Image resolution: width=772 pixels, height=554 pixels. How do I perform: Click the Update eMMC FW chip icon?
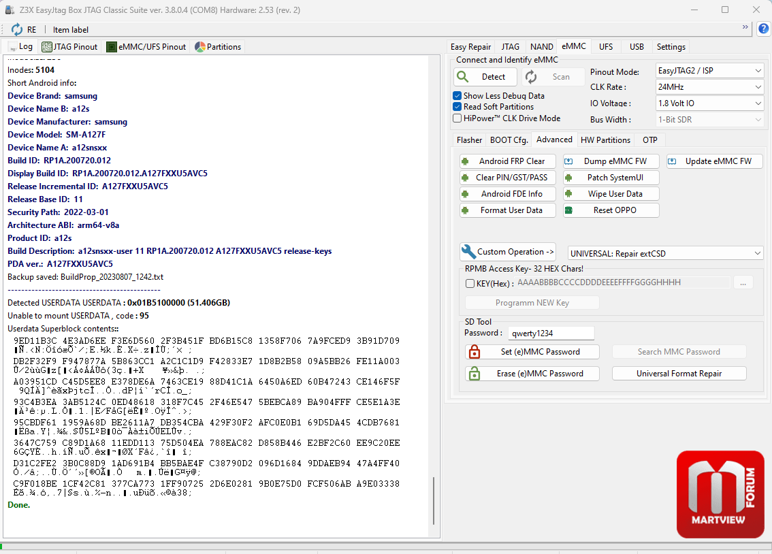(x=672, y=161)
